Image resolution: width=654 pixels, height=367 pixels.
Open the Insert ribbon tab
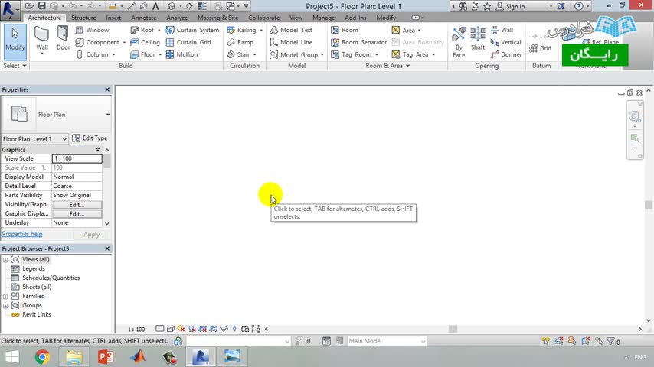[113, 18]
